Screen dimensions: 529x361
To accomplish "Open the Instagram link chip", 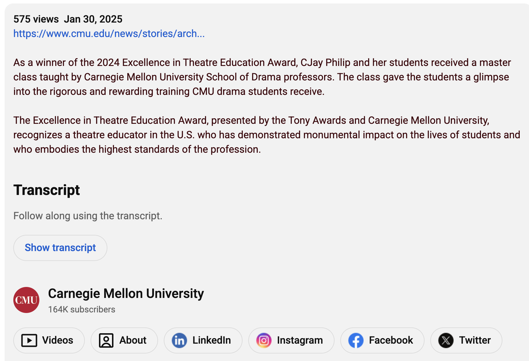I will tap(291, 340).
